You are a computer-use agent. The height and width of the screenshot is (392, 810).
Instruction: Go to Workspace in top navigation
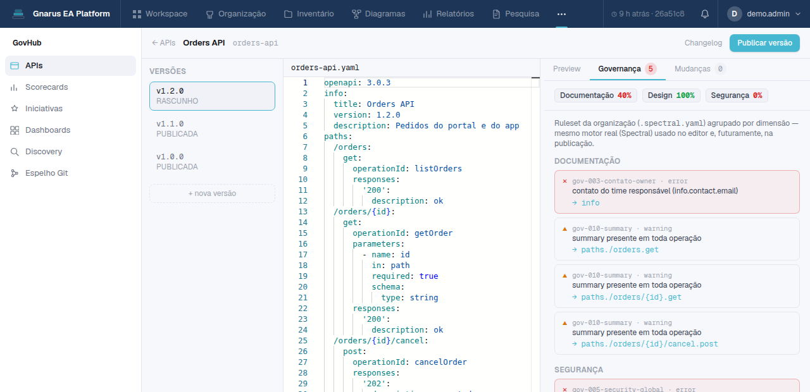pos(160,14)
